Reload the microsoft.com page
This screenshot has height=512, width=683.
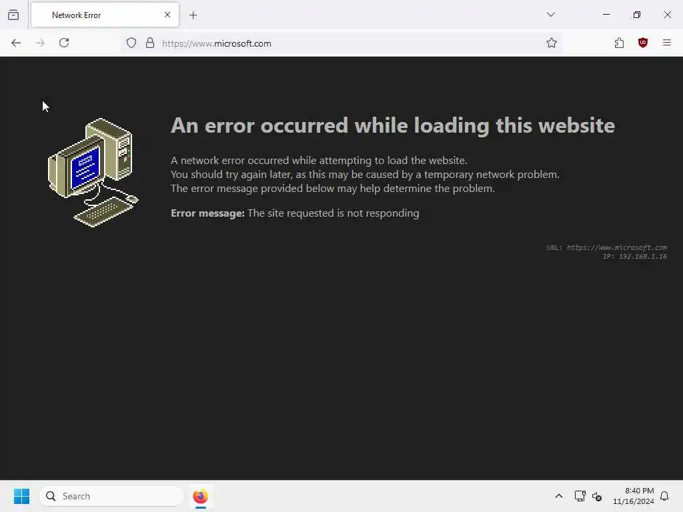64,43
